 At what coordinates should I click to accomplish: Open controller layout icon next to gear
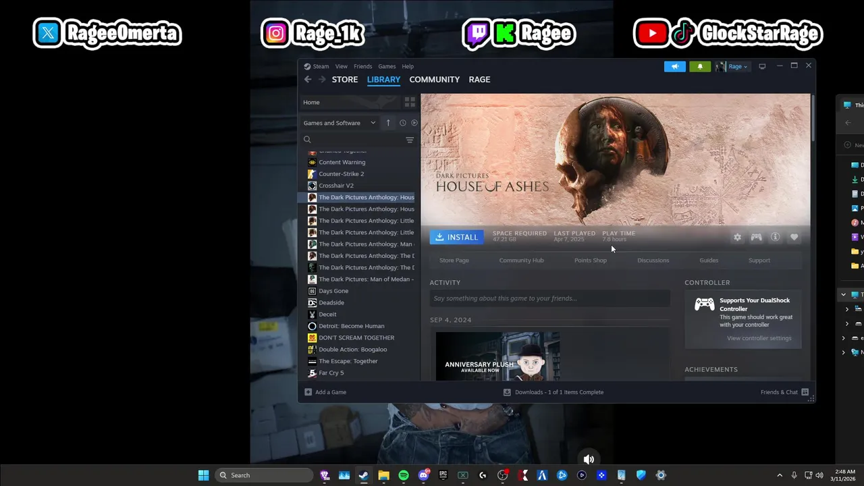(x=756, y=237)
